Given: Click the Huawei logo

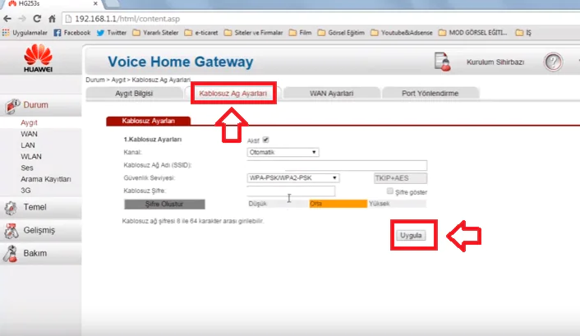Looking at the screenshot, I should click(38, 58).
